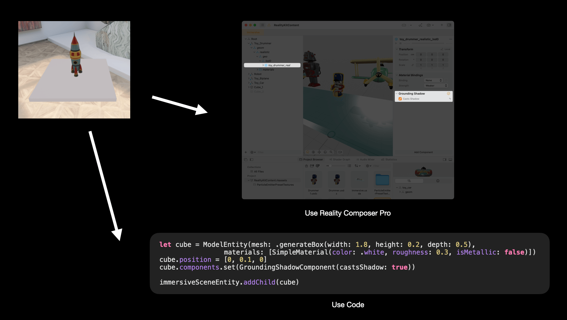Select the add target tool in the viewport toolbar

pyautogui.click(x=313, y=152)
